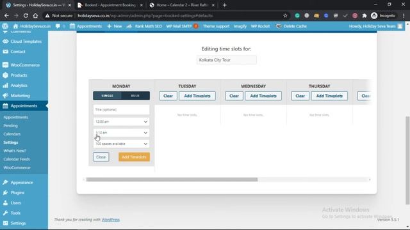Open the 12:00 am start time dropdown
This screenshot has height=230, width=410.
point(121,121)
